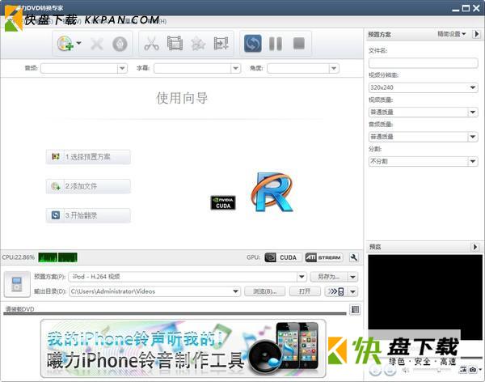Toggle ATI Stream GPU acceleration

tap(324, 257)
